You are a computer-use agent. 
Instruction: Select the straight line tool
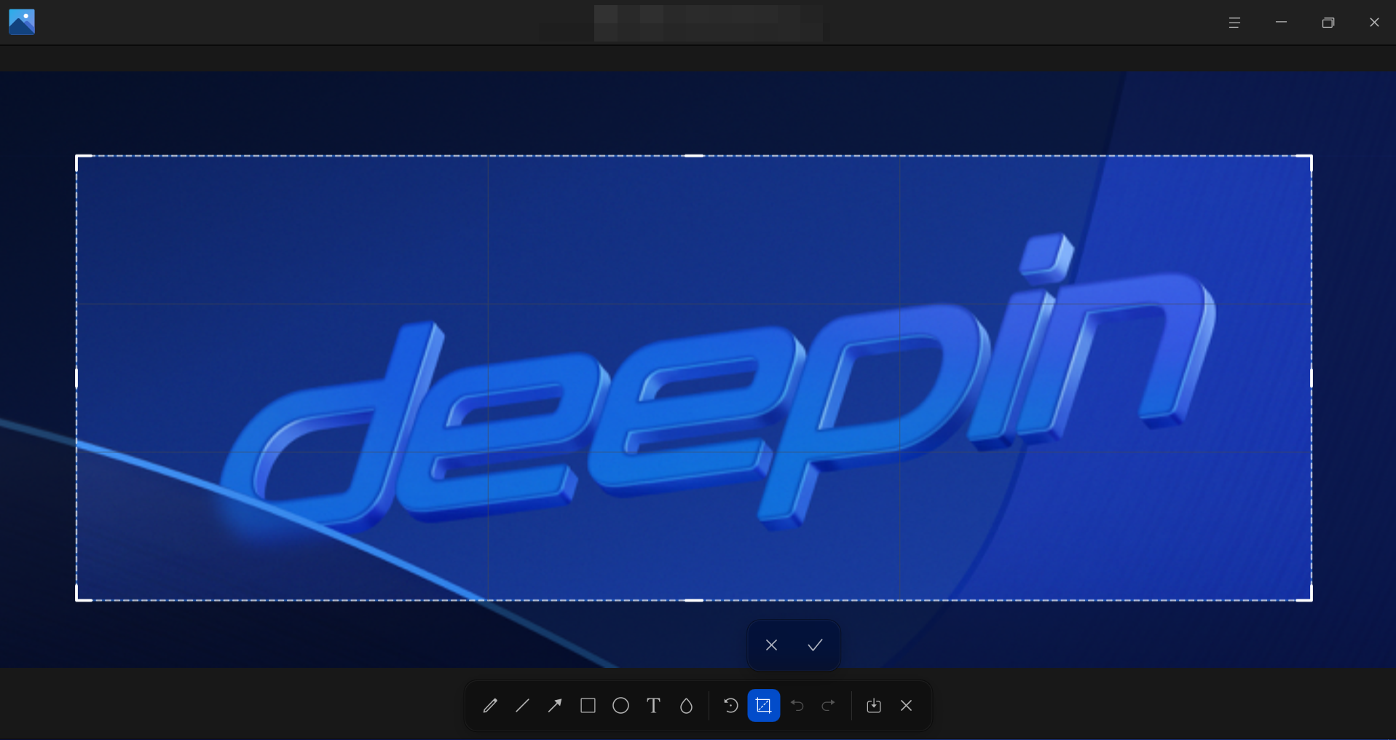coord(522,705)
